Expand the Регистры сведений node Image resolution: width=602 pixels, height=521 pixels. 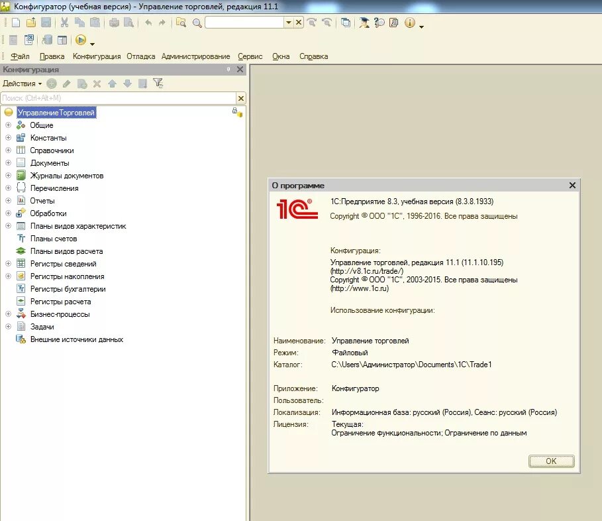point(8,264)
